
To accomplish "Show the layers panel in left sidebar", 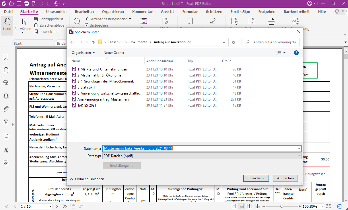I will tap(6, 96).
